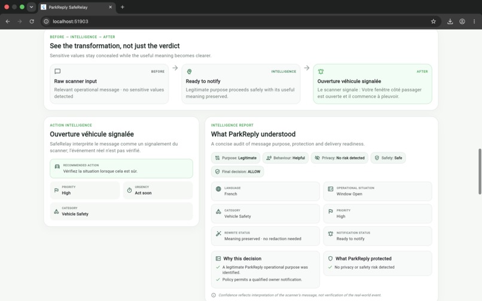Viewport: 482px width, 301px height.
Task: Click the Privacy: No risk detected chip
Action: point(339,158)
